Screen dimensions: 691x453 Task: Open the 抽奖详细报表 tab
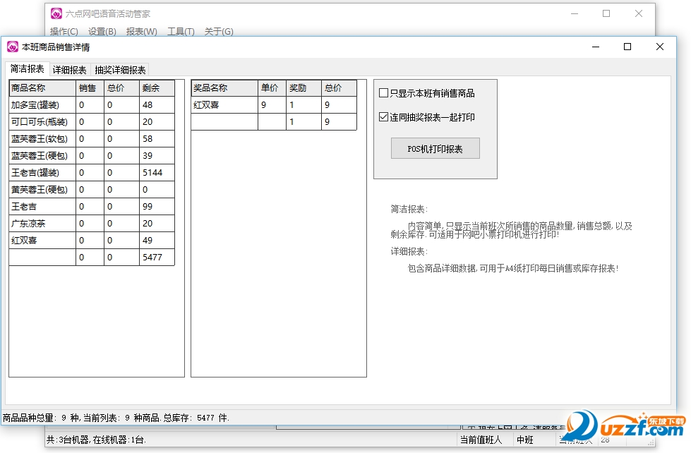[120, 70]
